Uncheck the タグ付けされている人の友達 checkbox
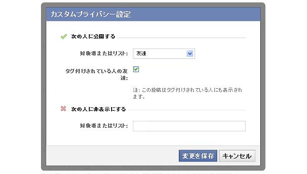 [136, 69]
